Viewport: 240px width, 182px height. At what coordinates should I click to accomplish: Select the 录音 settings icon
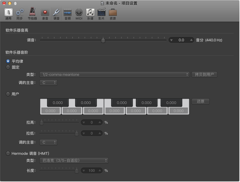45,13
